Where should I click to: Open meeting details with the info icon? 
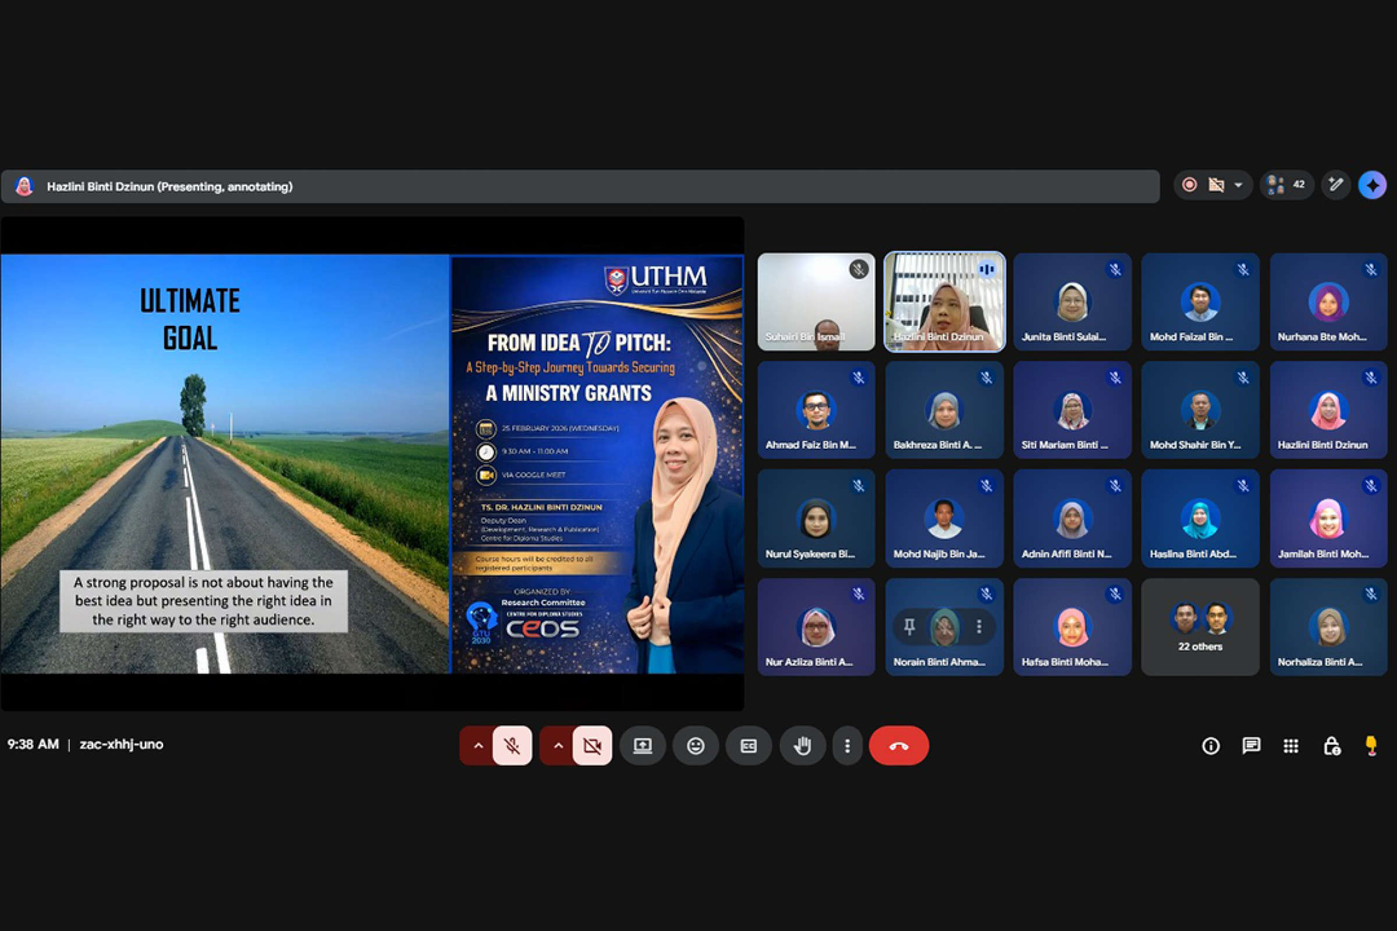pos(1211,746)
